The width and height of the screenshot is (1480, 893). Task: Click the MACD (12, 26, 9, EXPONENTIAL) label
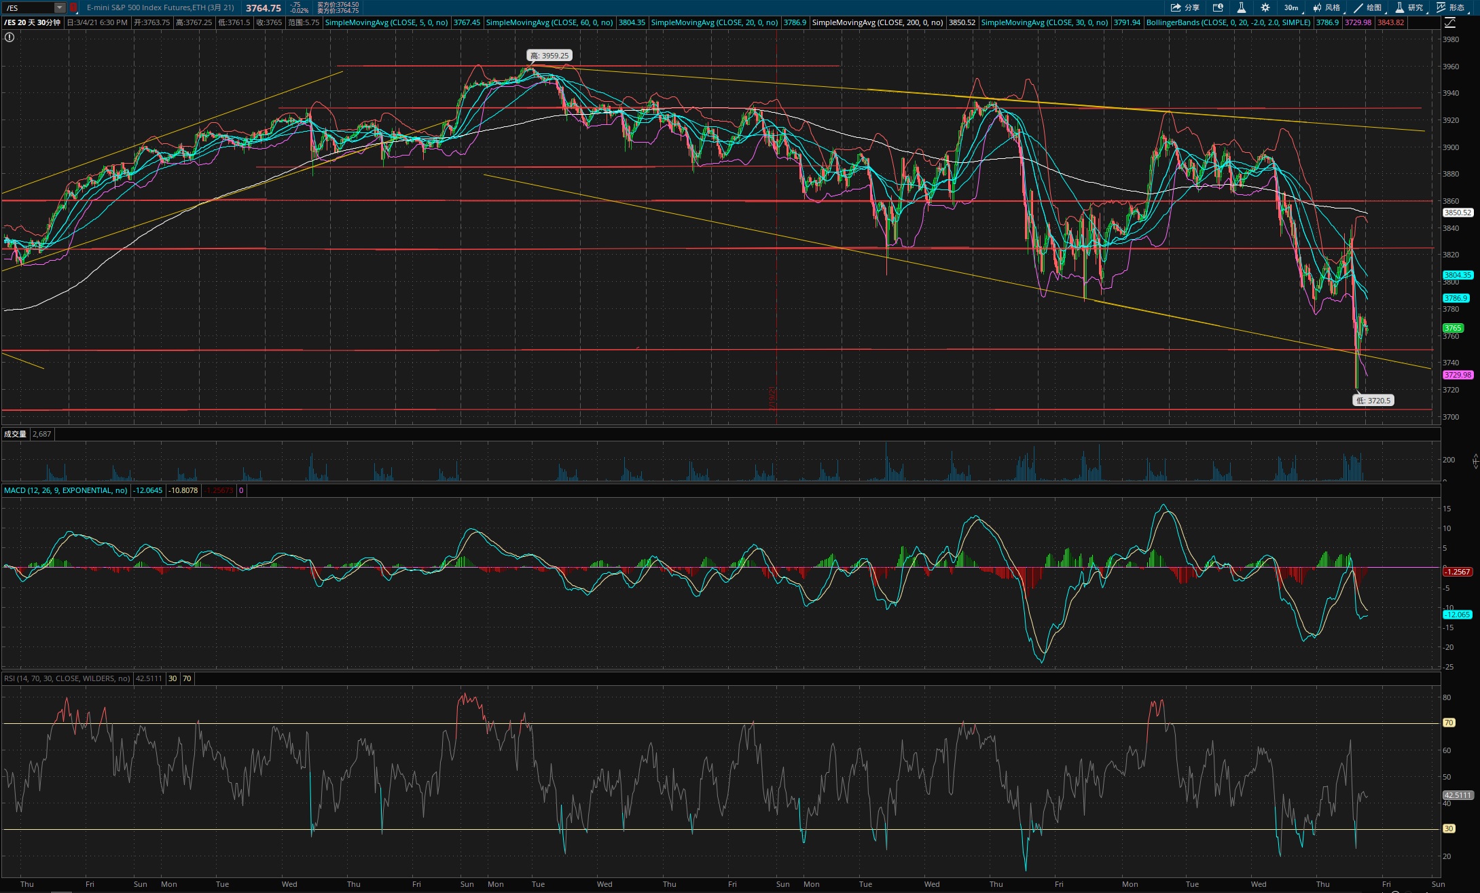pyautogui.click(x=65, y=490)
